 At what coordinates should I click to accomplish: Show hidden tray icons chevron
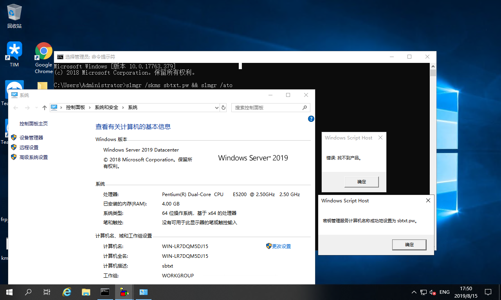pyautogui.click(x=414, y=292)
